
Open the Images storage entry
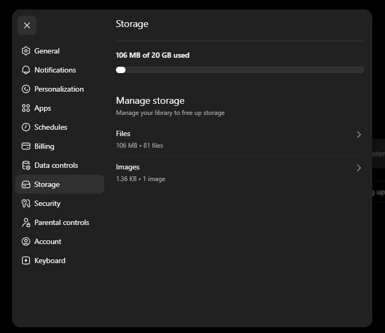[x=240, y=173]
